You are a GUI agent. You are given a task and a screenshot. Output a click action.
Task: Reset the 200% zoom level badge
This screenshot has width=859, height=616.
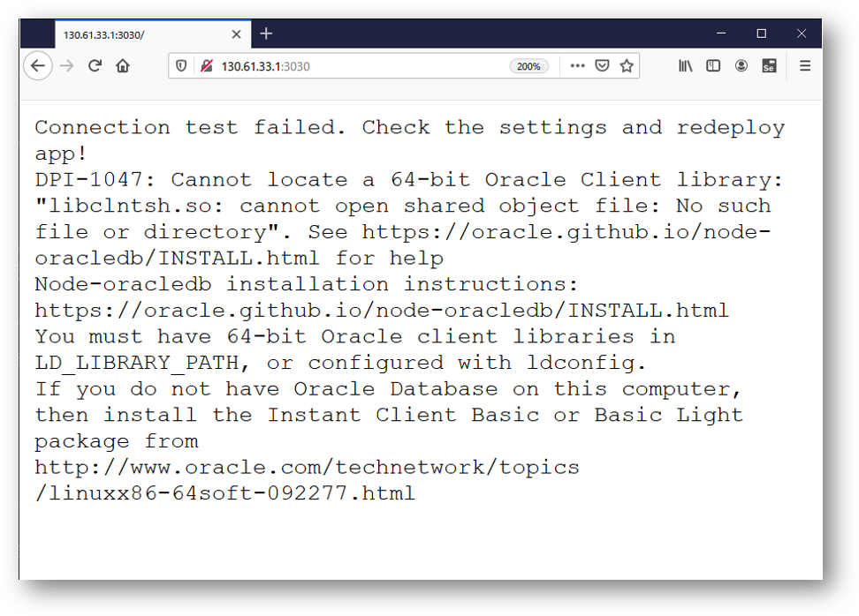pos(528,66)
